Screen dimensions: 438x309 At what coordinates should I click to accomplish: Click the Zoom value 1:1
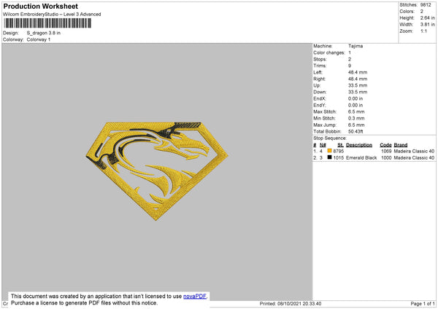pyautogui.click(x=423, y=31)
